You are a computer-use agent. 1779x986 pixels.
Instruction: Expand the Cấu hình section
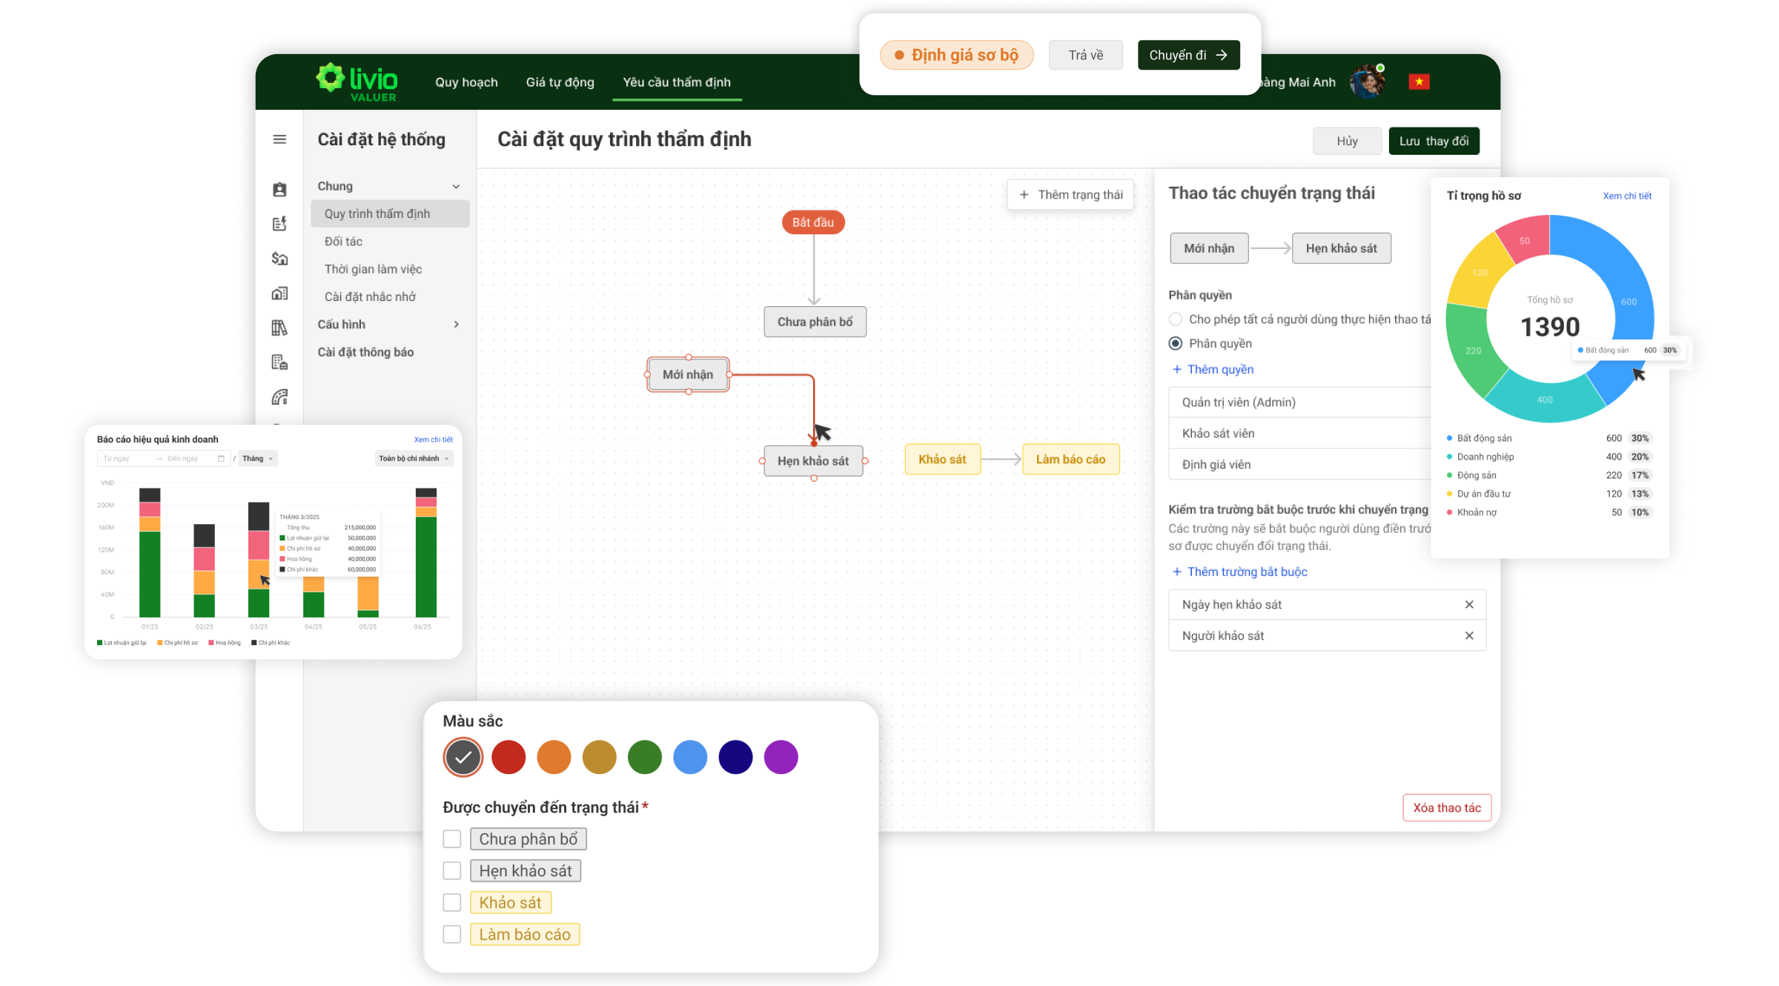pyautogui.click(x=456, y=325)
